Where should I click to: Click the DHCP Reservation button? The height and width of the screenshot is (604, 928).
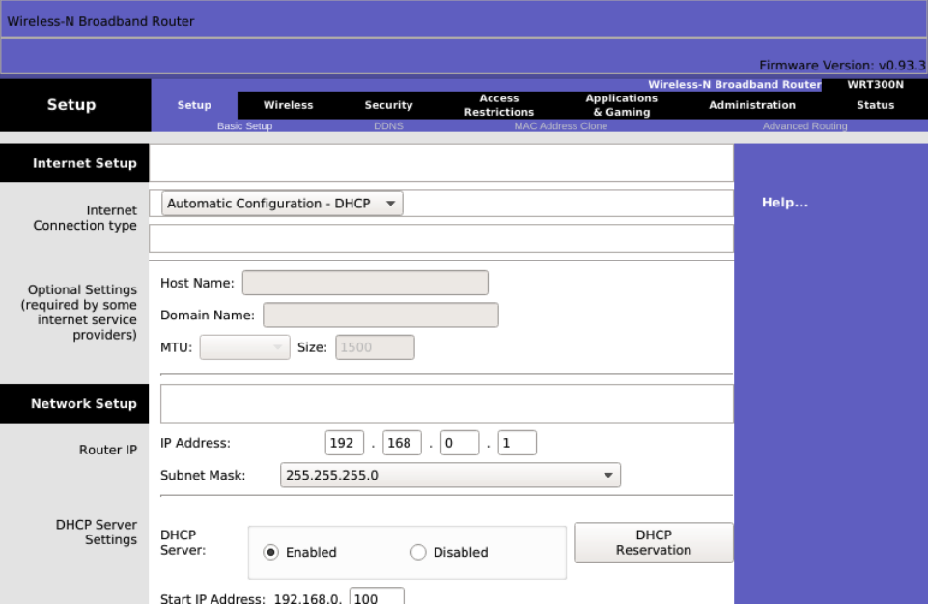[654, 542]
